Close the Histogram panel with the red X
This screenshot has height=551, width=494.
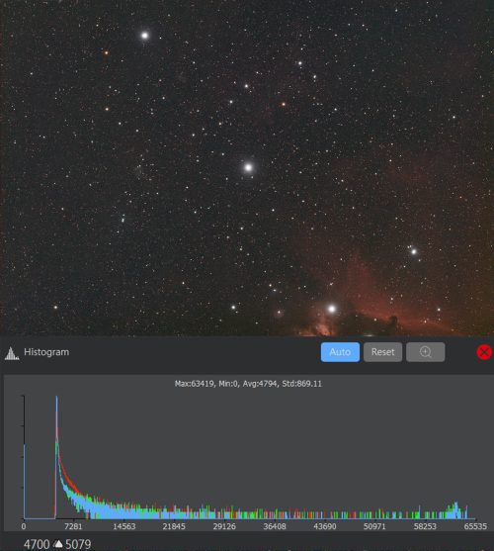click(x=484, y=352)
